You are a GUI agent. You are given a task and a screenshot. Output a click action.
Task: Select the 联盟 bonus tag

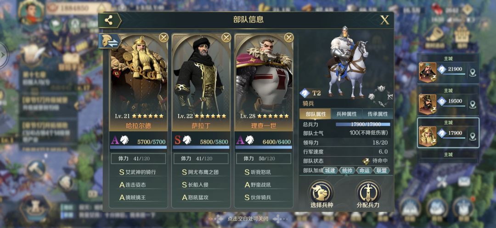(x=381, y=171)
